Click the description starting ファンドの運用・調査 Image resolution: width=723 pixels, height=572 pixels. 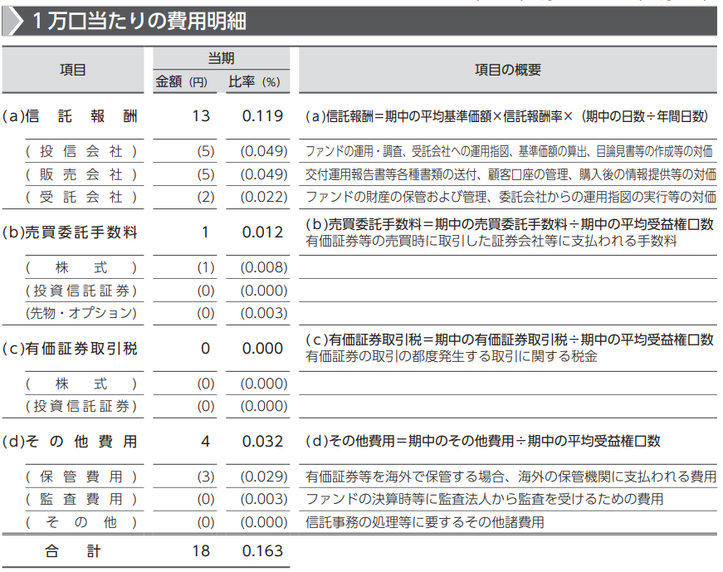click(509, 151)
